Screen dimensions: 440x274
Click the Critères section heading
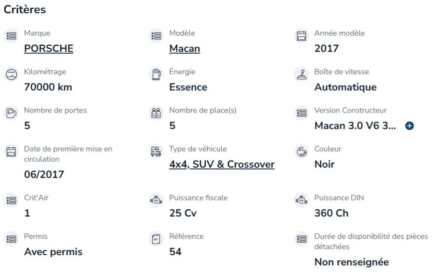point(24,9)
